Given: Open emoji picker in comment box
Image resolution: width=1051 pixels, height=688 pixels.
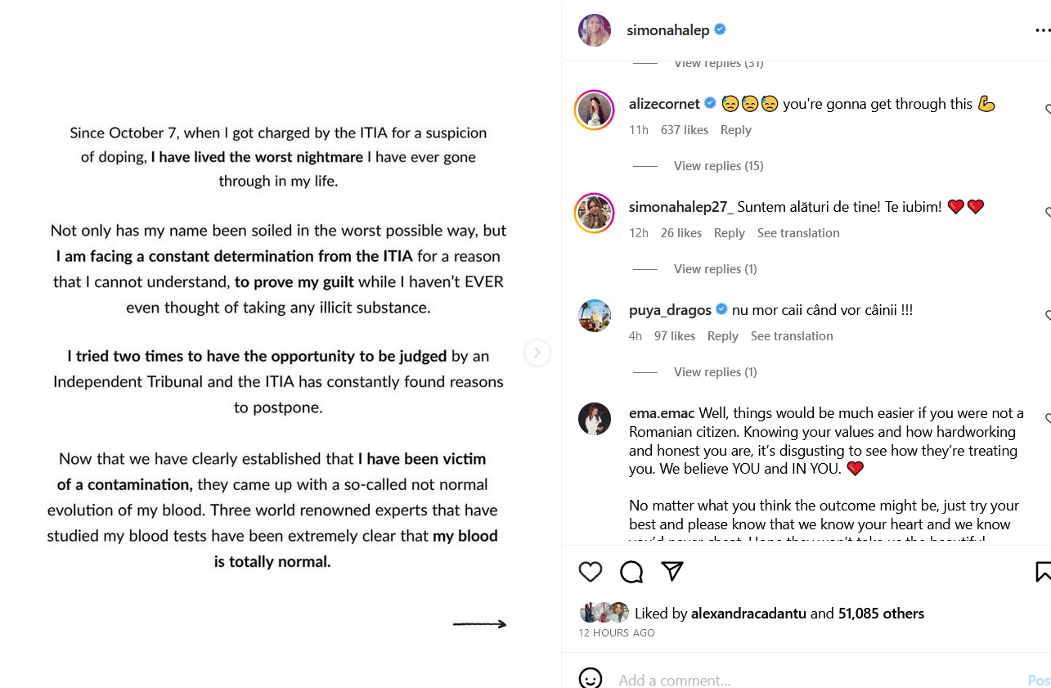Looking at the screenshot, I should tap(591, 679).
